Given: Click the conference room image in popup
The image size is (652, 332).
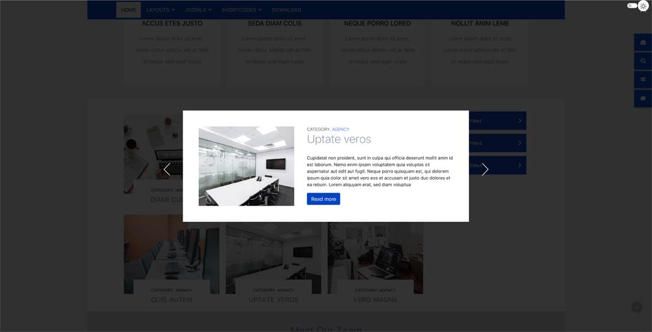Looking at the screenshot, I should pos(246,166).
